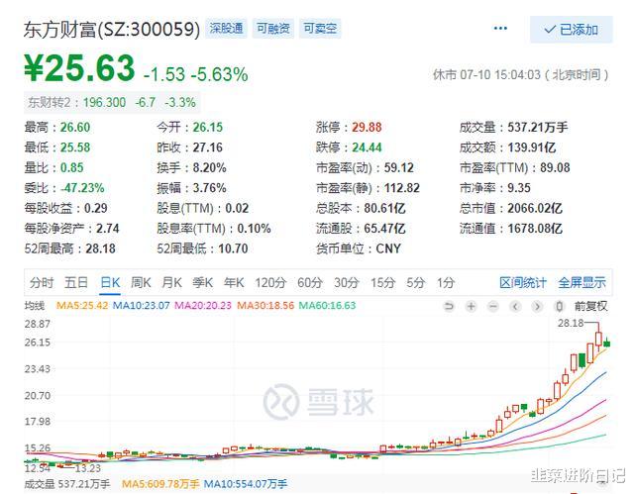Click the MA5:25.42 indicator label
Image resolution: width=634 pixels, height=494 pixels.
(81, 305)
